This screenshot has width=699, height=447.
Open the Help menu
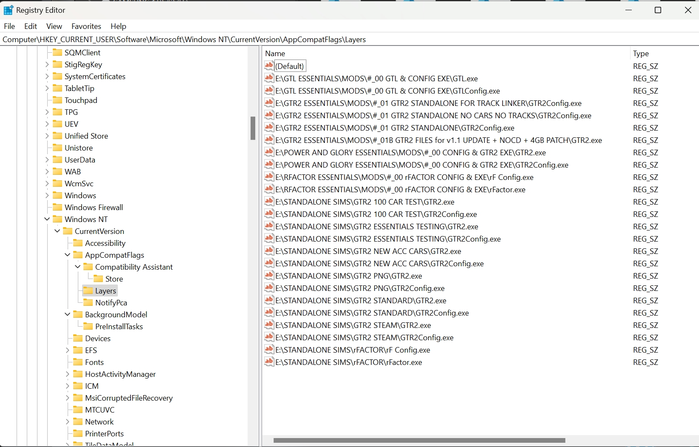pyautogui.click(x=118, y=26)
